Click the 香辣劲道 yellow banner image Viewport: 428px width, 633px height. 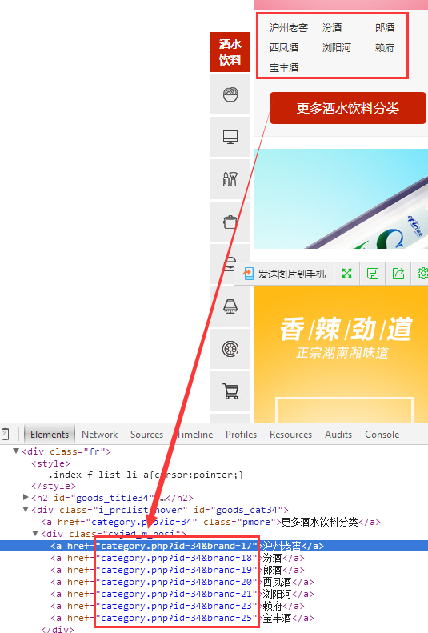click(x=342, y=354)
